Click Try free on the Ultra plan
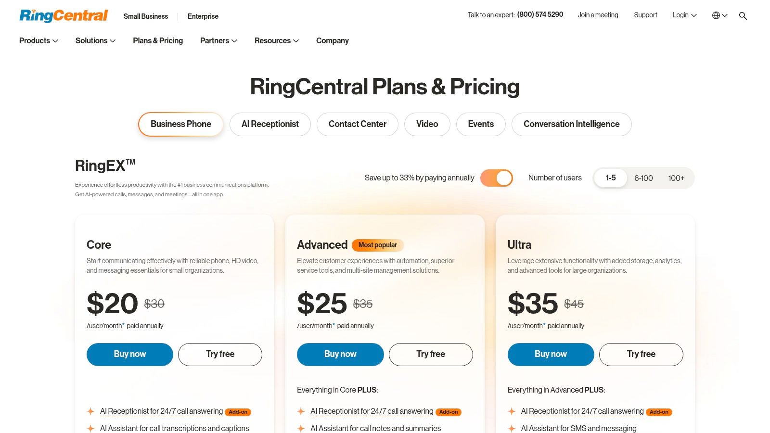The image size is (770, 433). click(641, 354)
